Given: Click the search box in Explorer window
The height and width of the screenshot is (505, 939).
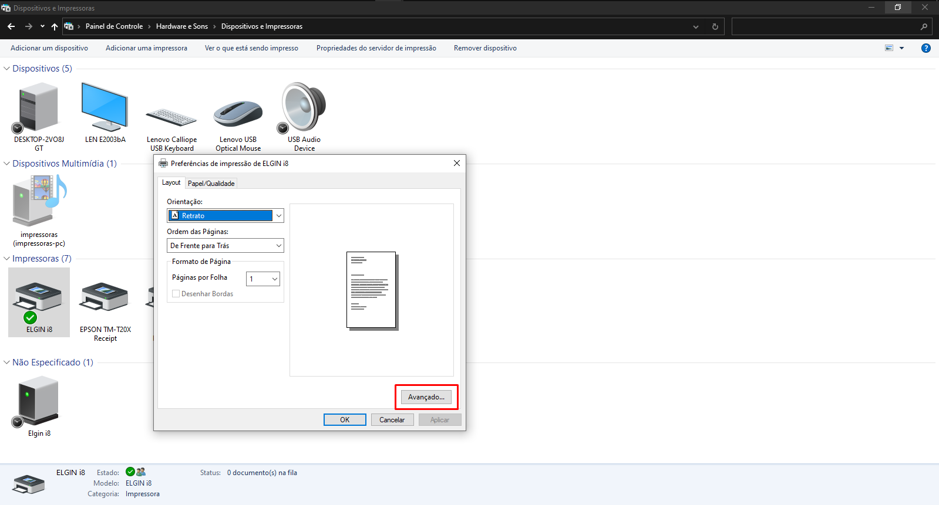Looking at the screenshot, I should [x=825, y=26].
